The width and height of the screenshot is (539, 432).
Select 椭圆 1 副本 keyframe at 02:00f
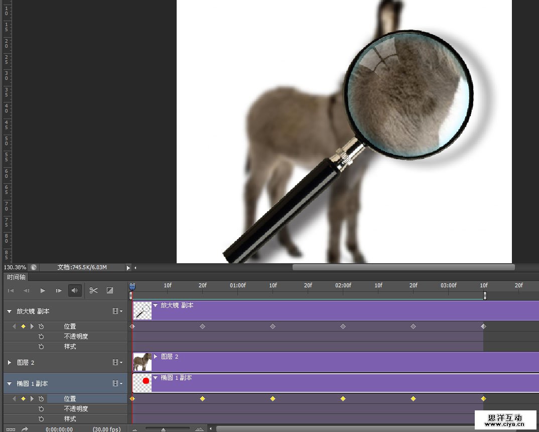click(x=343, y=398)
